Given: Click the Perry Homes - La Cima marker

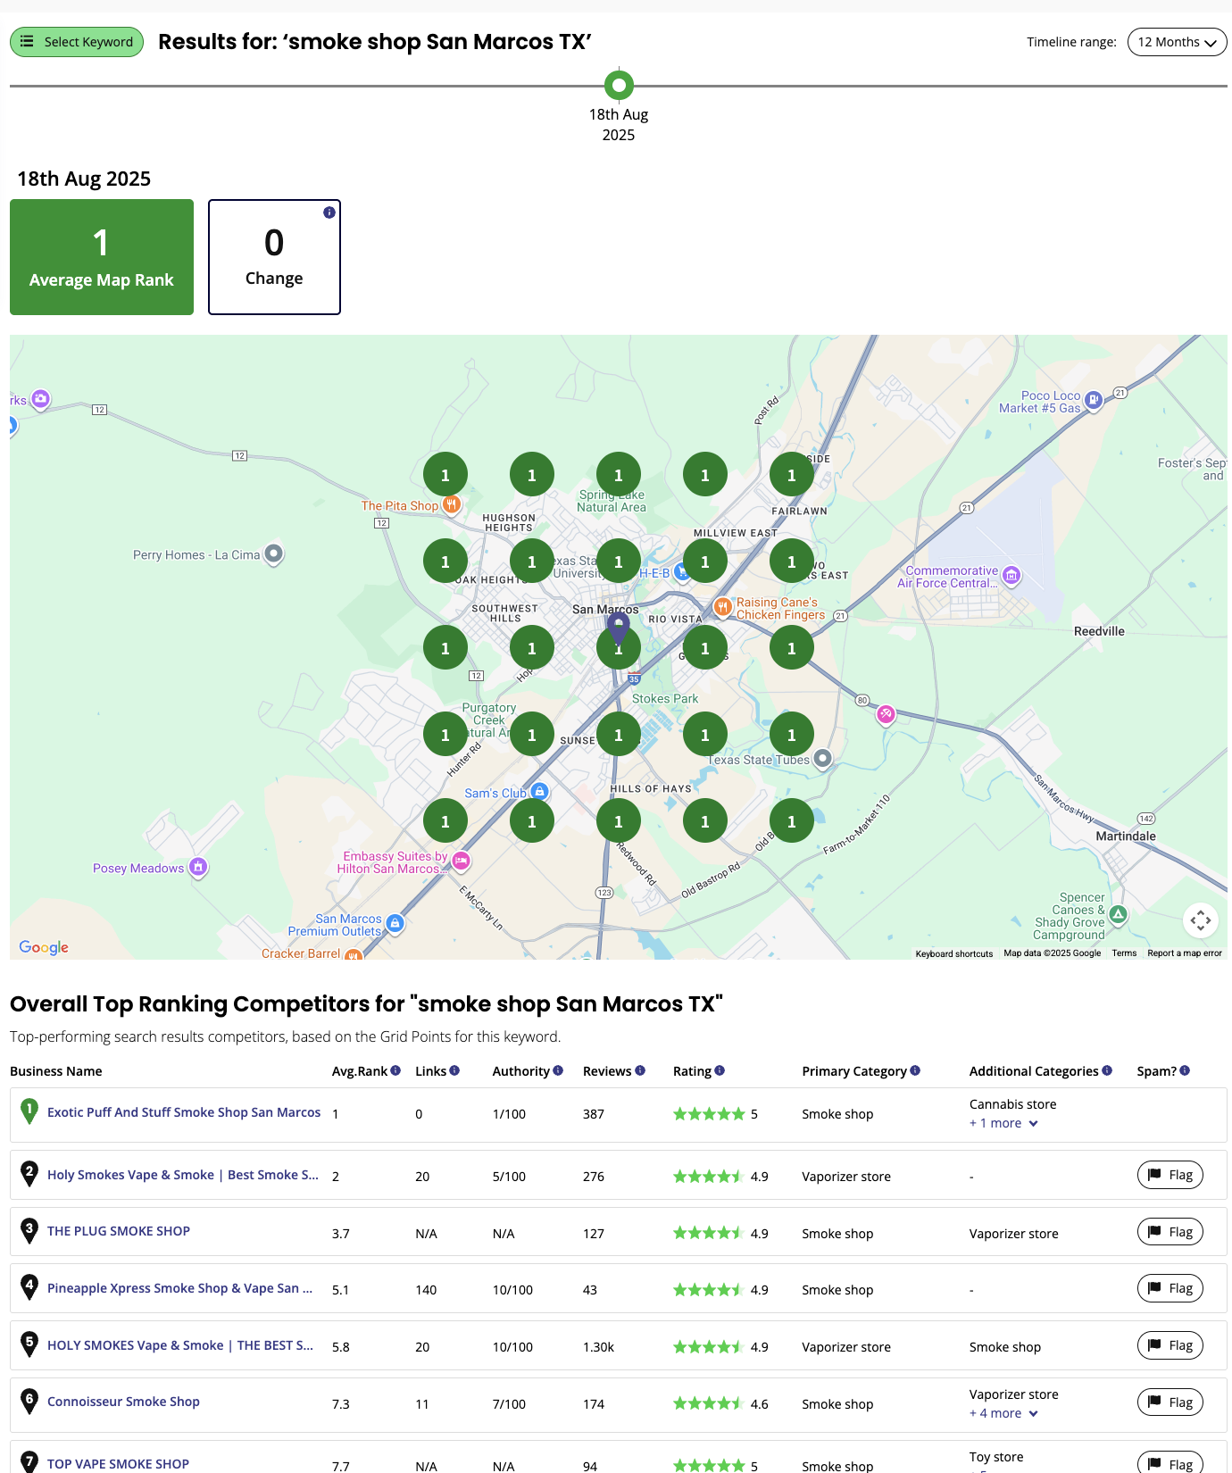Looking at the screenshot, I should point(274,554).
